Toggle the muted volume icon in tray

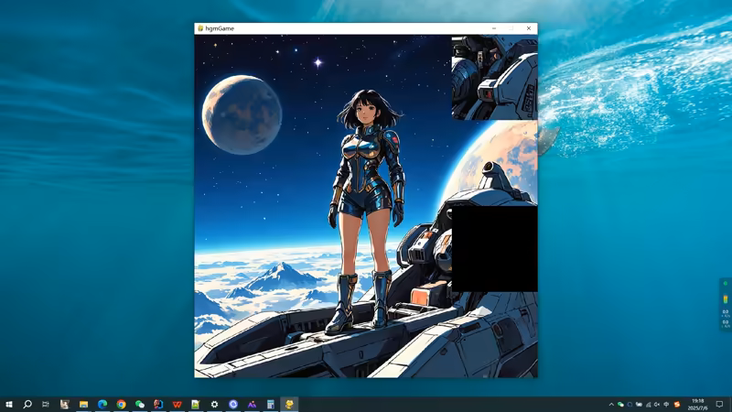(x=657, y=404)
